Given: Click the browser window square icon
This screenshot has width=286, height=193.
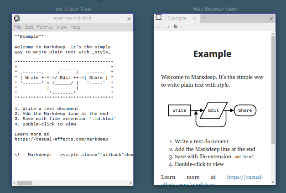Looking at the screenshot, I should click(159, 17).
